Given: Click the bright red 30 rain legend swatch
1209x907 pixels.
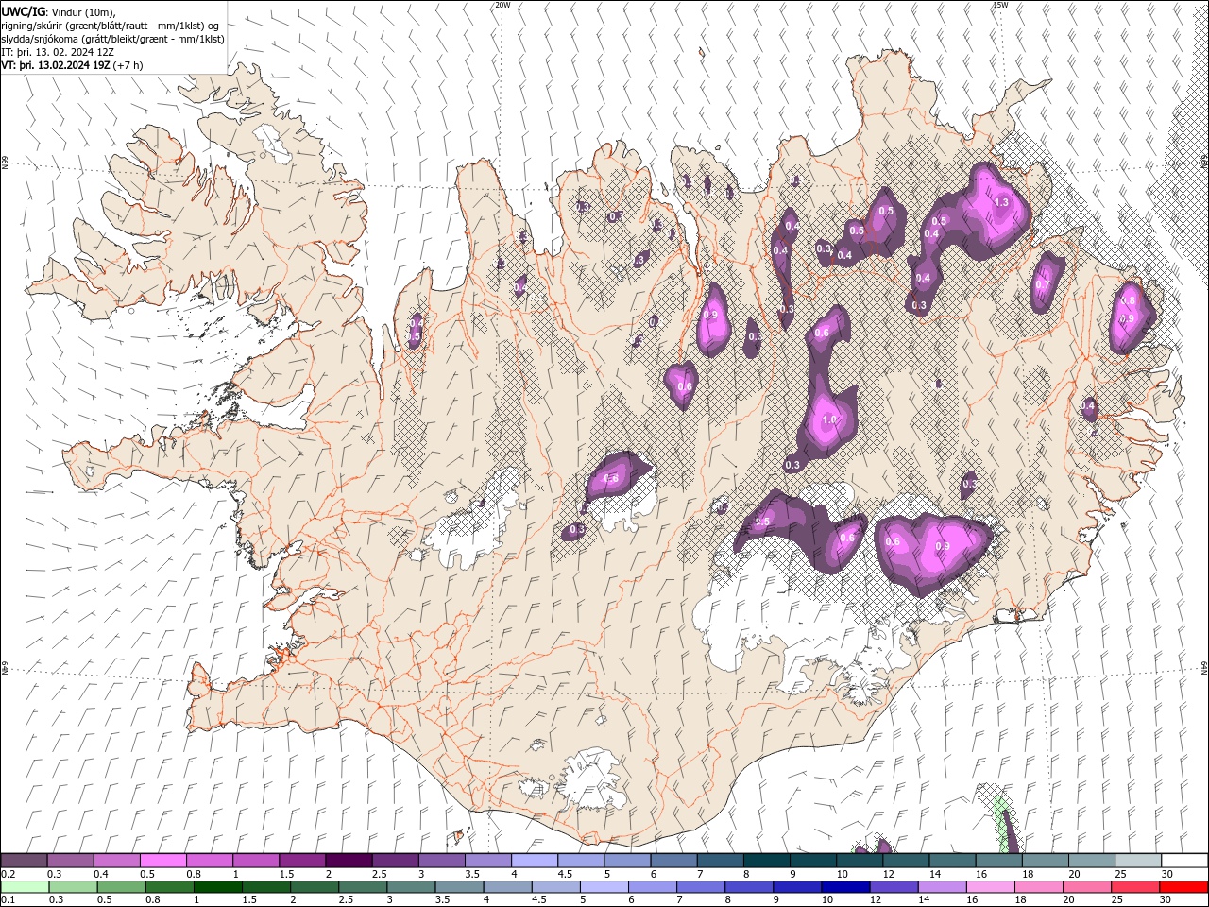Looking at the screenshot, I should pos(1183,886).
